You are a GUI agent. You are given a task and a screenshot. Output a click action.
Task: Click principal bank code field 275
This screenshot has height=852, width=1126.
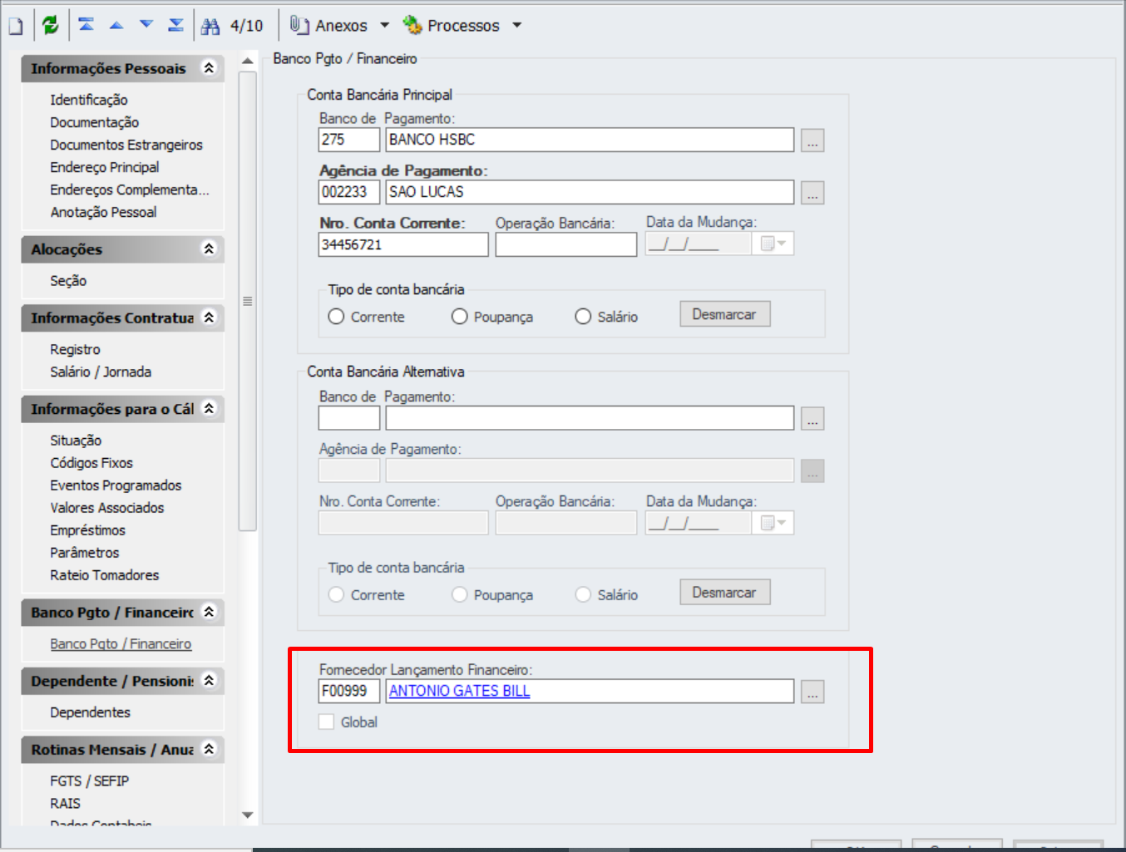pos(349,140)
